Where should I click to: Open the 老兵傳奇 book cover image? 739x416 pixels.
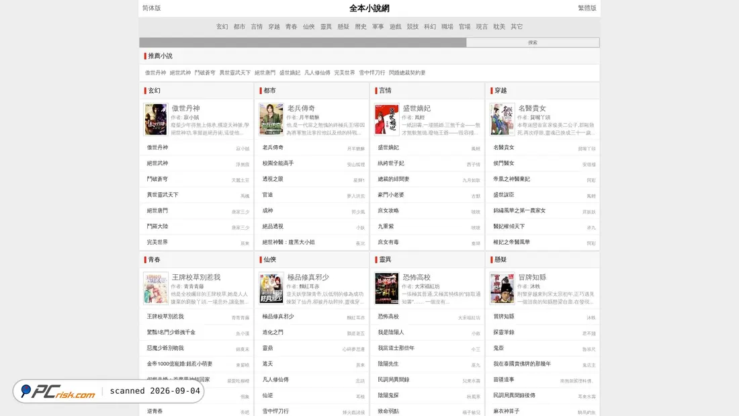coord(271,120)
